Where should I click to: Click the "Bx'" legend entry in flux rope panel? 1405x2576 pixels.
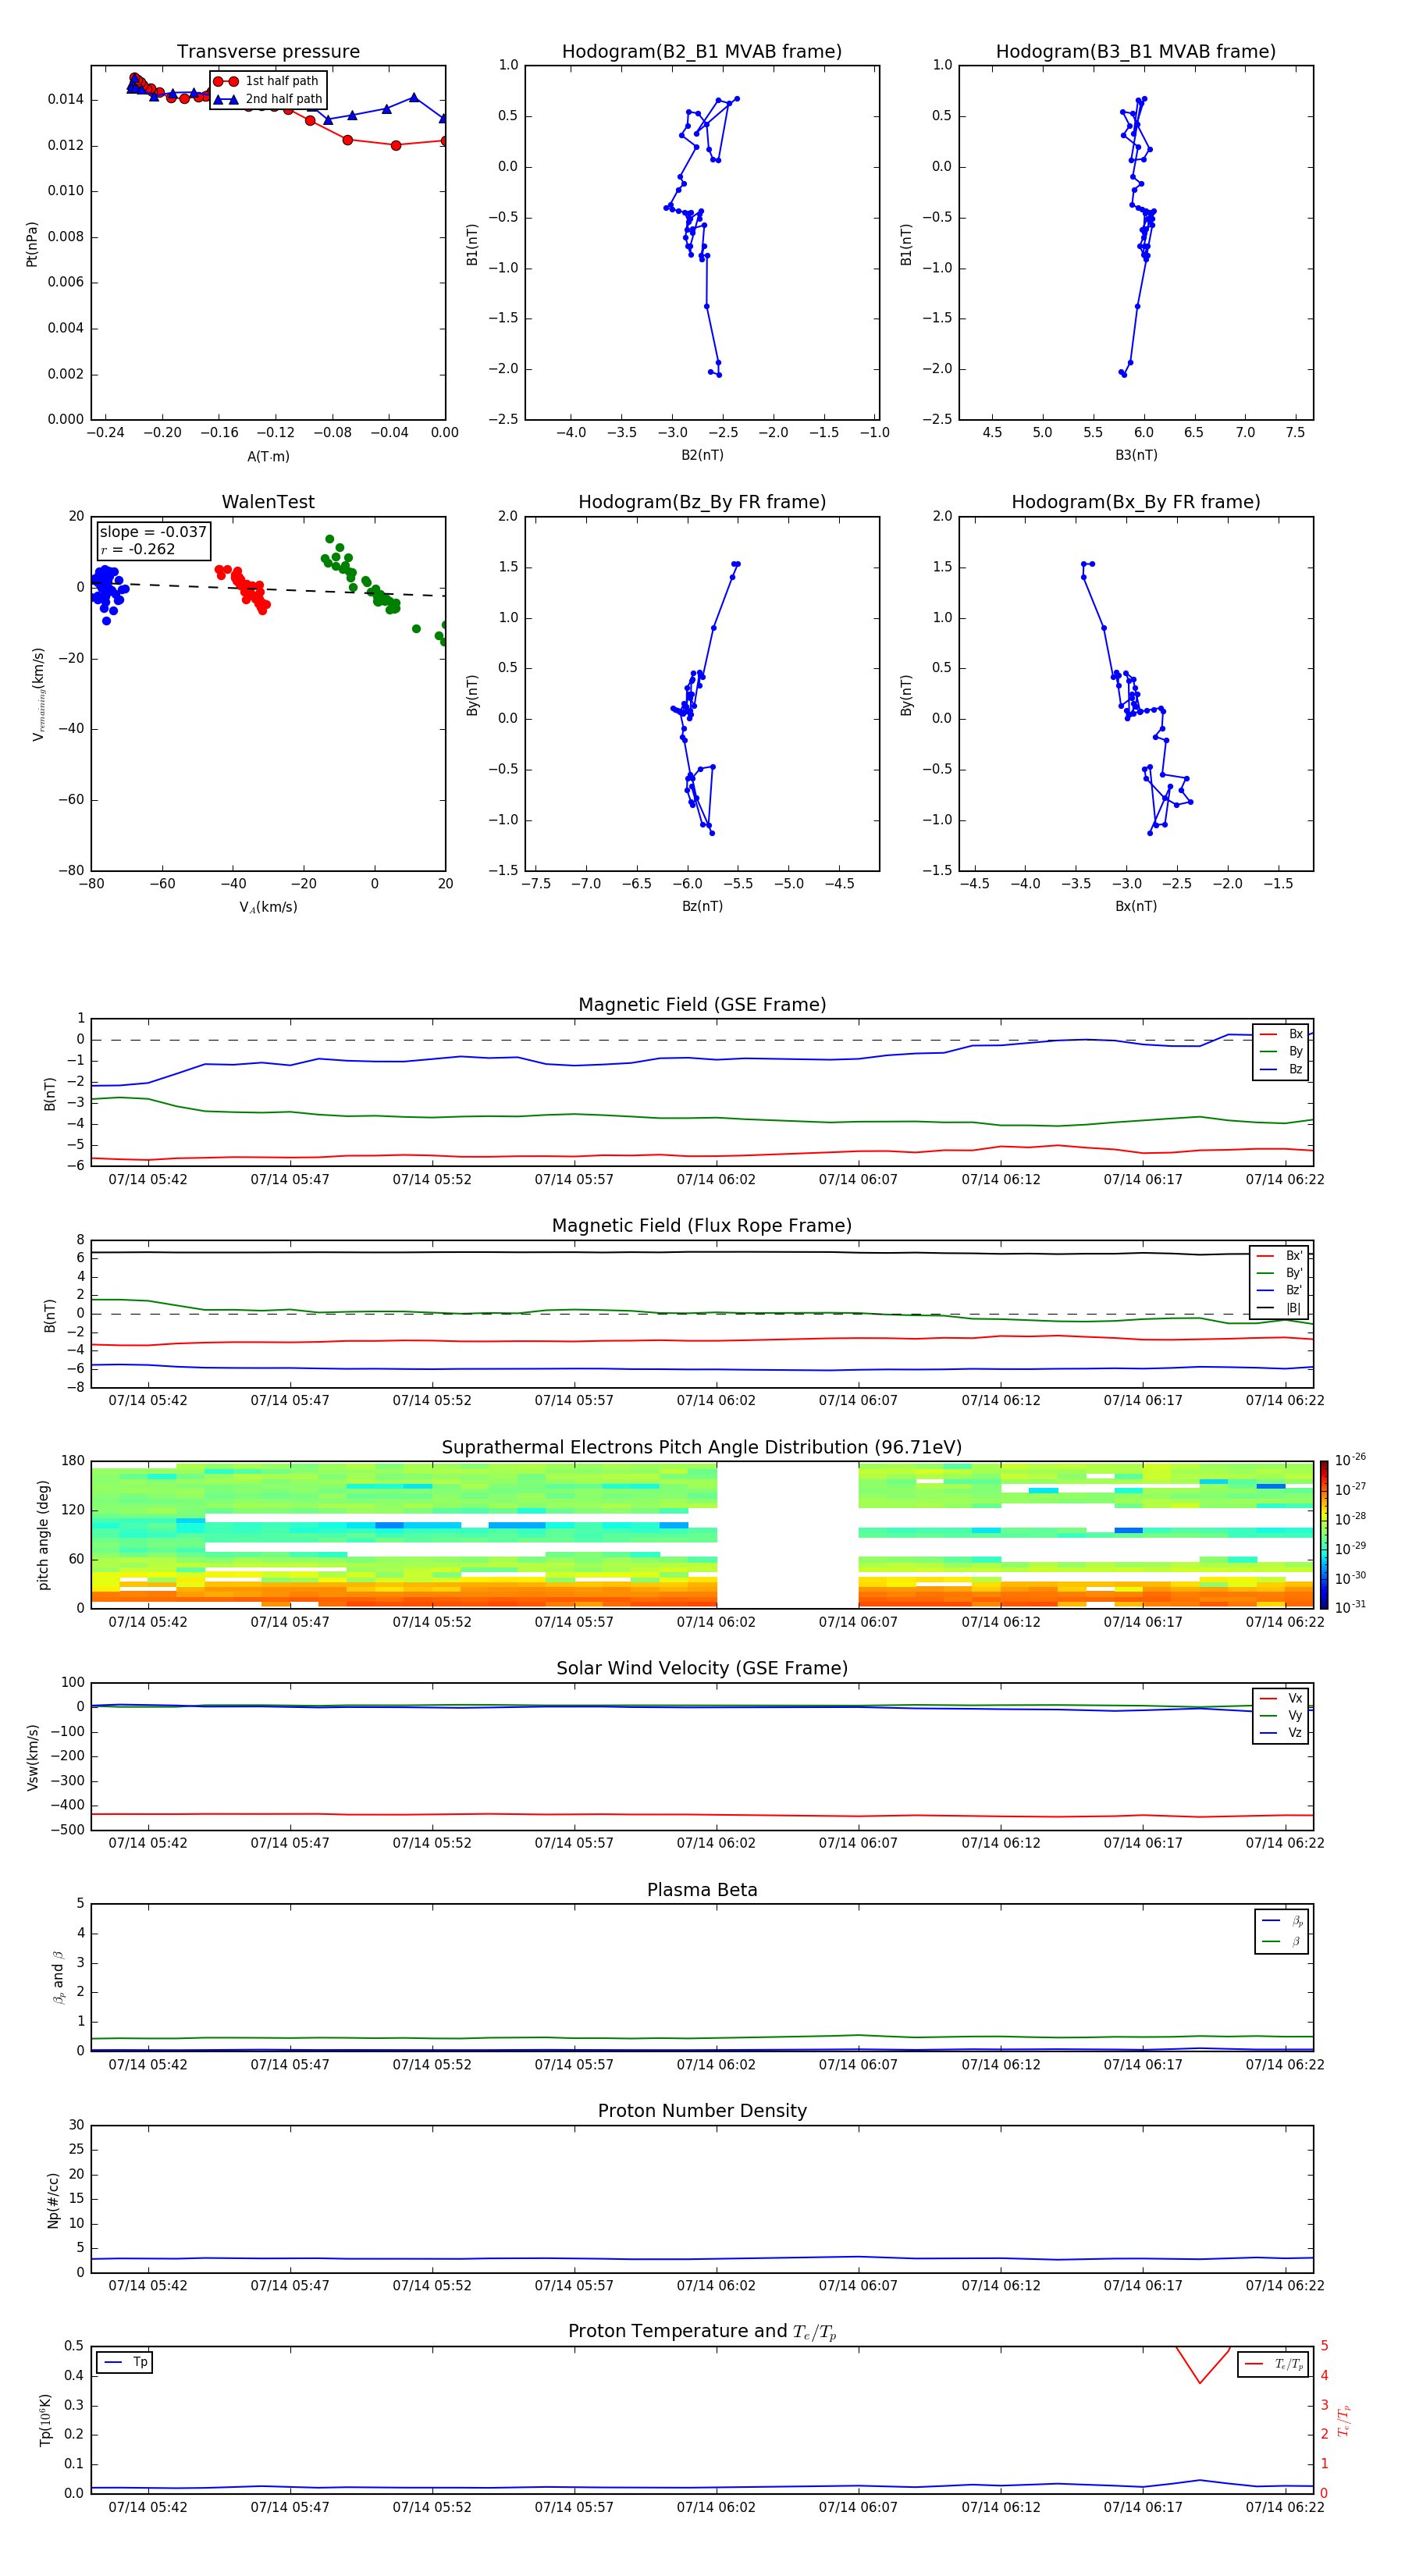coord(1280,1256)
